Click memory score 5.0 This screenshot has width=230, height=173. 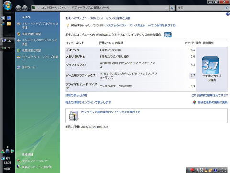193,56
